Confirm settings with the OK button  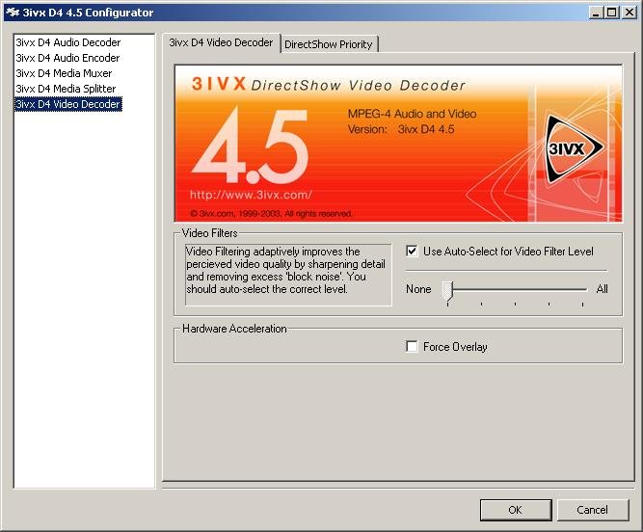516,510
